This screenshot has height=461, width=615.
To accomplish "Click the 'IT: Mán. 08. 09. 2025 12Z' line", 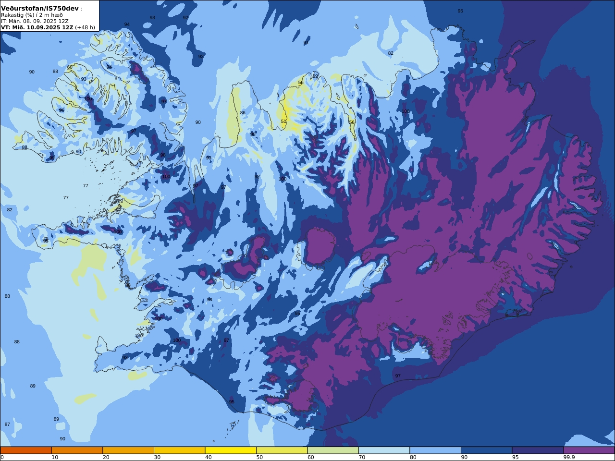I will point(35,21).
